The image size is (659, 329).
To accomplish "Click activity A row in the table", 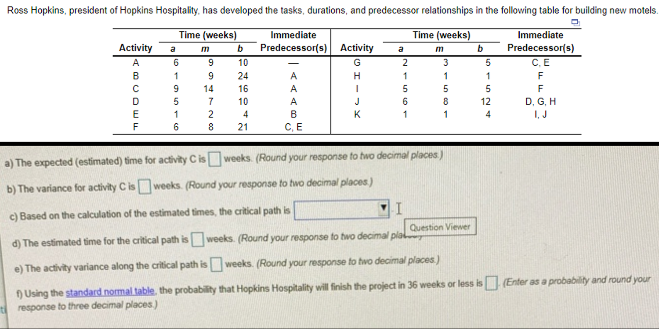I will (136, 62).
